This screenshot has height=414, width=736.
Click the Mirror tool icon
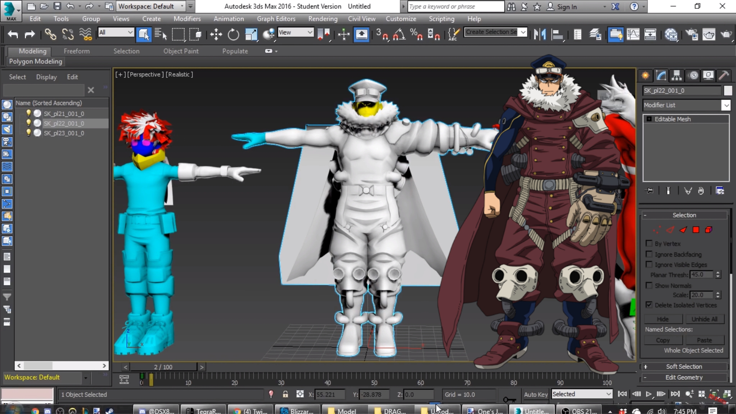point(540,34)
